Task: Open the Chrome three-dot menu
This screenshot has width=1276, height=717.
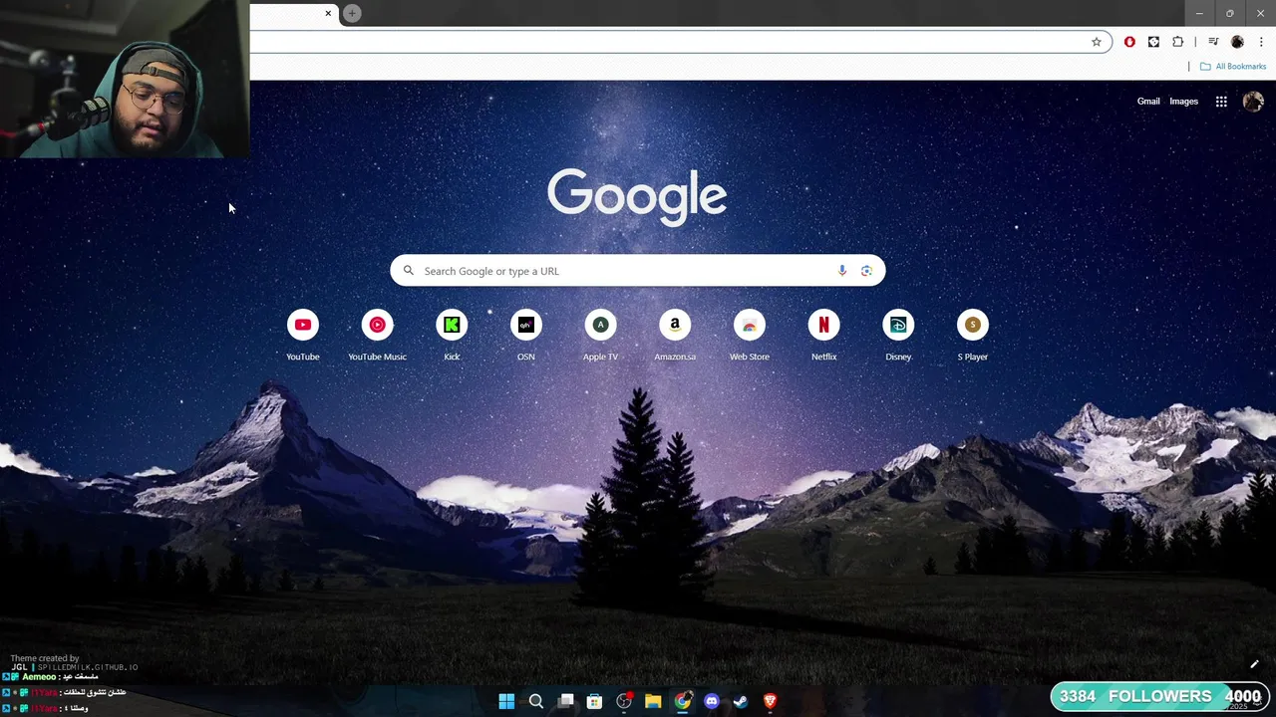Action: tap(1261, 42)
